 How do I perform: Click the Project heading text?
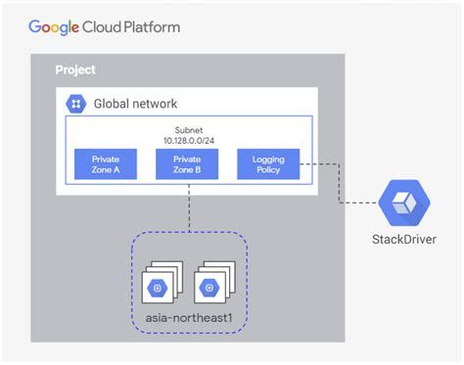(x=75, y=69)
